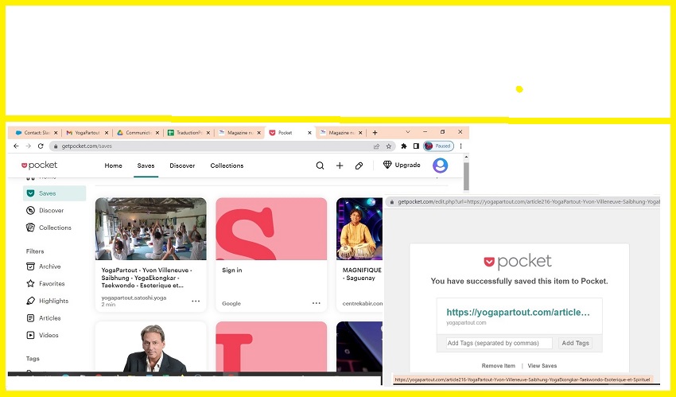Click the pencil bulk edit icon

359,165
